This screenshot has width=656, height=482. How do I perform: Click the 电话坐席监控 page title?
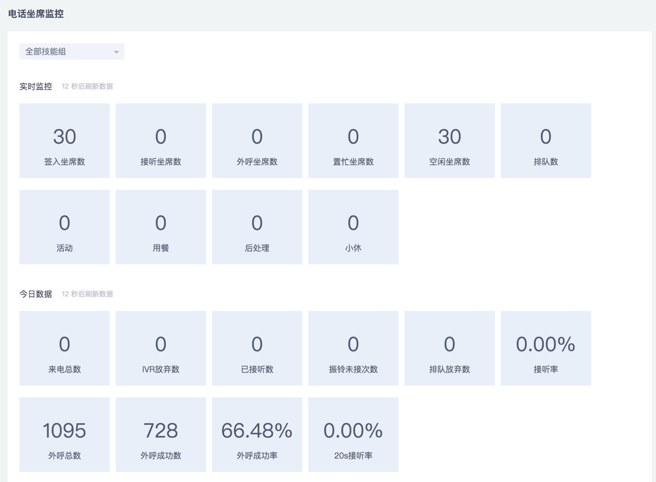[36, 13]
